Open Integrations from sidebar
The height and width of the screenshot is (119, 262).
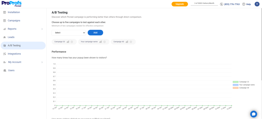[x=14, y=54]
